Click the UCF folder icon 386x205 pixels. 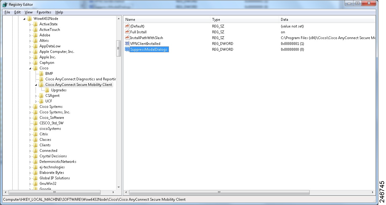point(41,101)
